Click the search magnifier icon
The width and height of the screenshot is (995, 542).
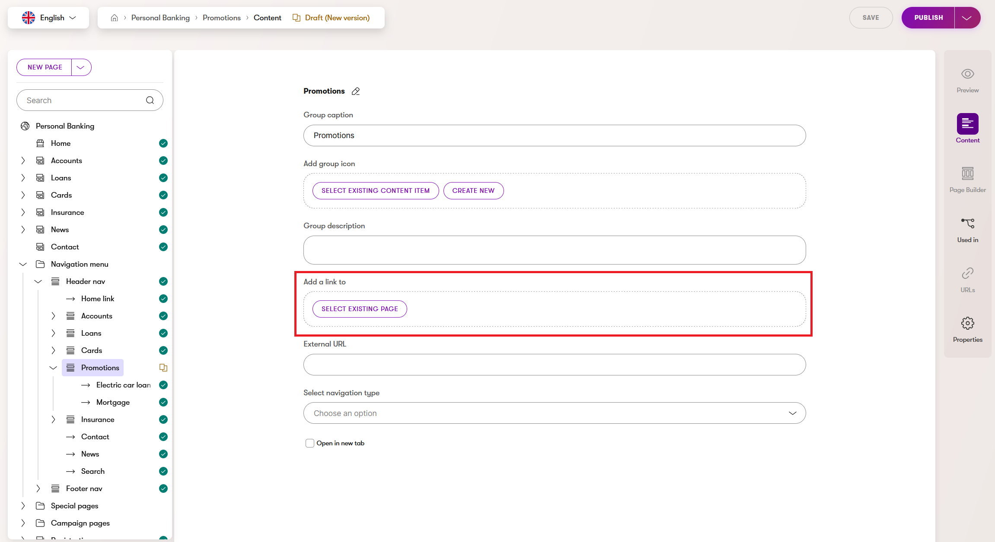point(150,100)
